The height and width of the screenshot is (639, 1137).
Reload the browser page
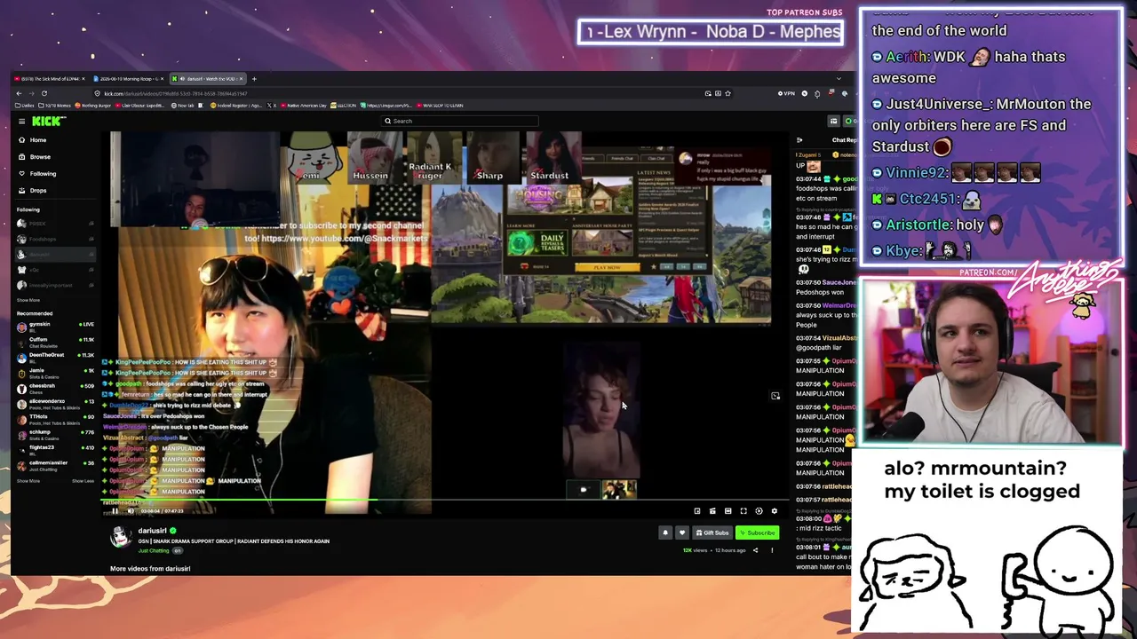point(44,93)
